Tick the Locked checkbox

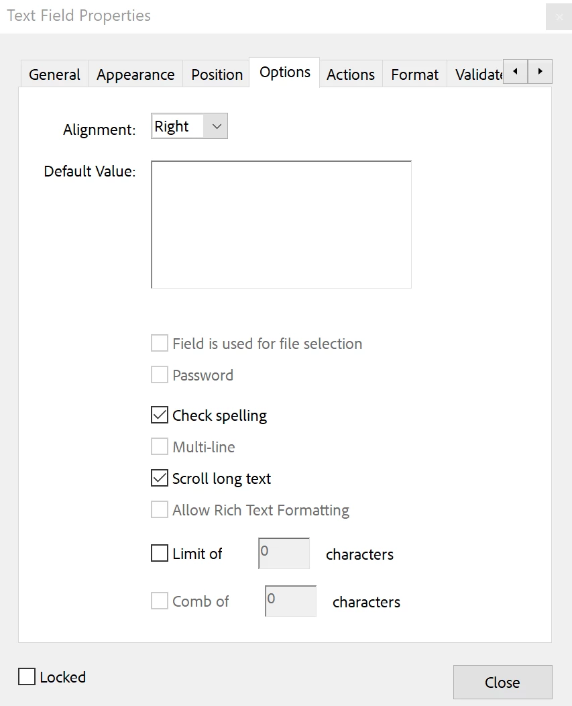pos(27,677)
